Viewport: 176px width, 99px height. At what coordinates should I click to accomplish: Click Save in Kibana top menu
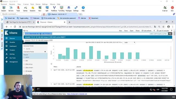126,31
